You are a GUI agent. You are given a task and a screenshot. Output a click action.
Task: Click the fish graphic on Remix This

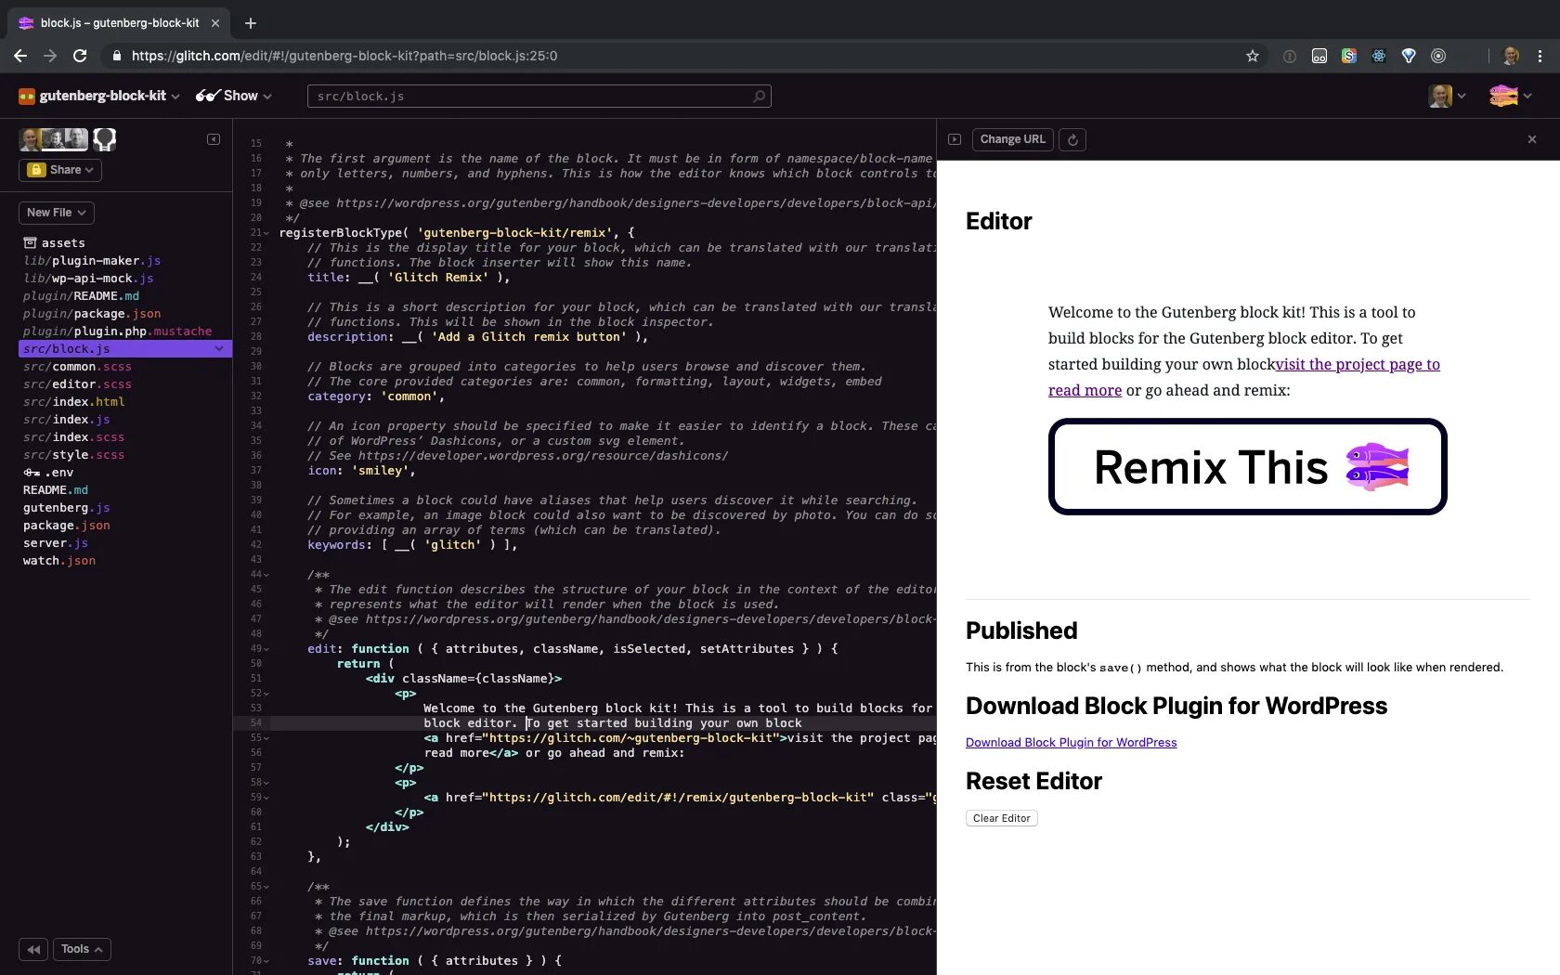click(x=1378, y=466)
